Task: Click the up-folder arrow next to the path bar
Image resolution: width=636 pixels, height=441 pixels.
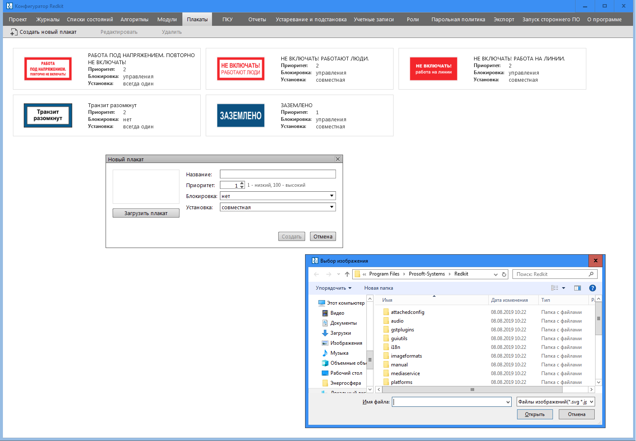Action: click(347, 274)
